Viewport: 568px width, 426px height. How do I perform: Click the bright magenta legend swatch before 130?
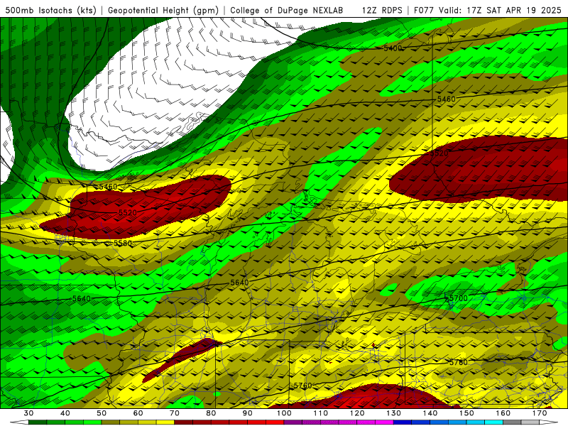click(x=384, y=422)
